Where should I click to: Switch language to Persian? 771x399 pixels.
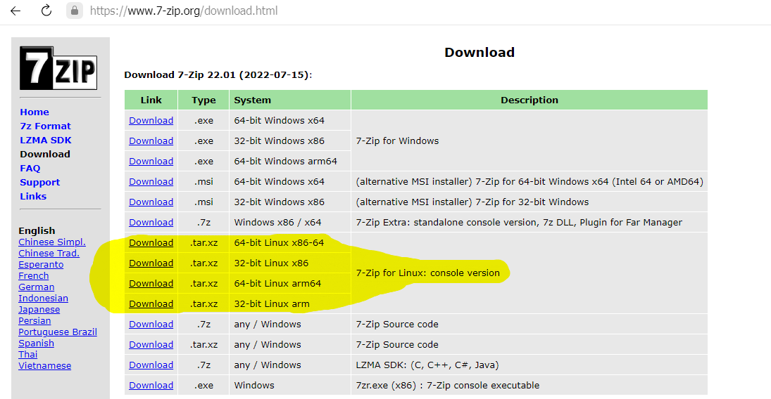(35, 321)
